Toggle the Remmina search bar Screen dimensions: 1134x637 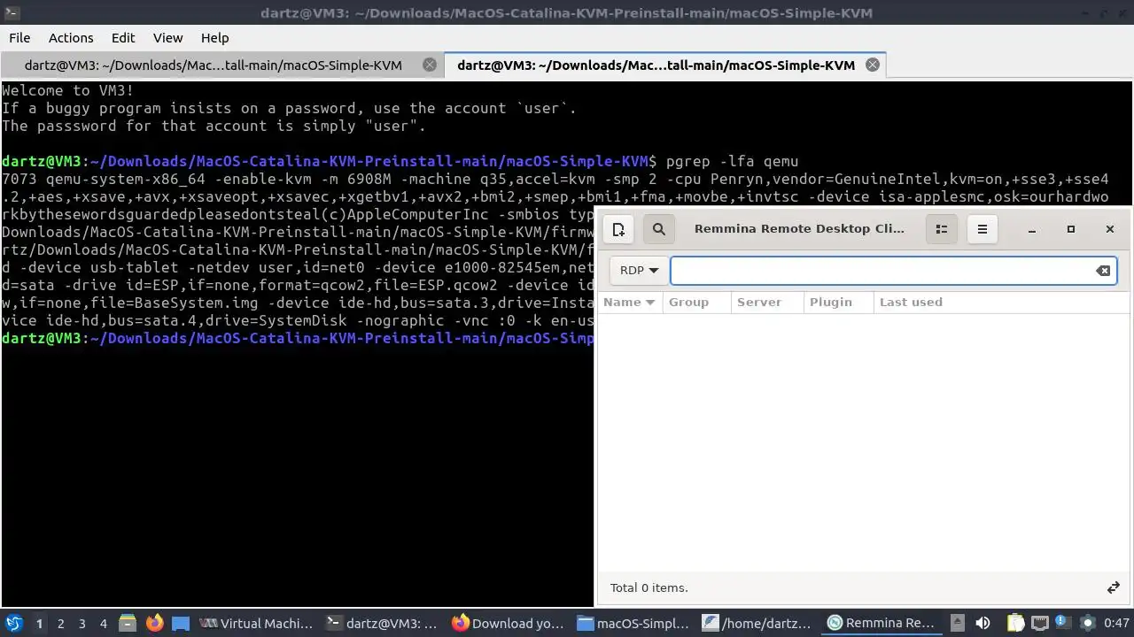(659, 229)
